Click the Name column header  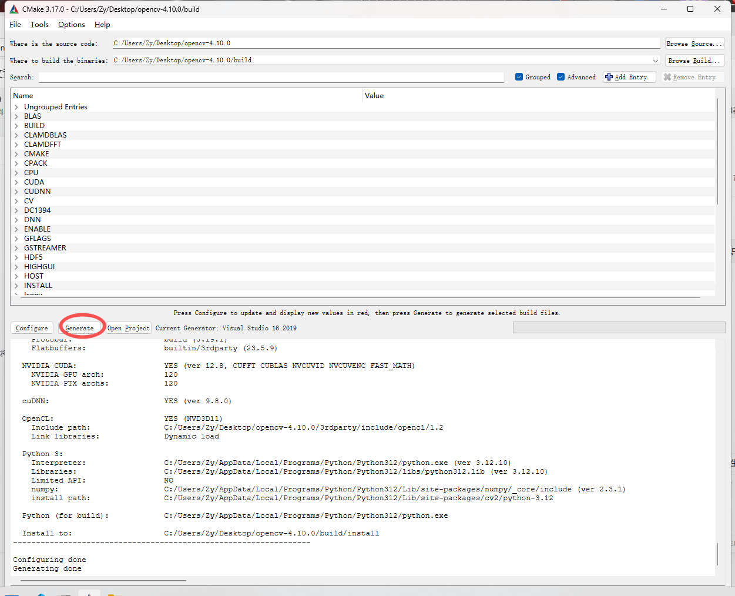[187, 96]
